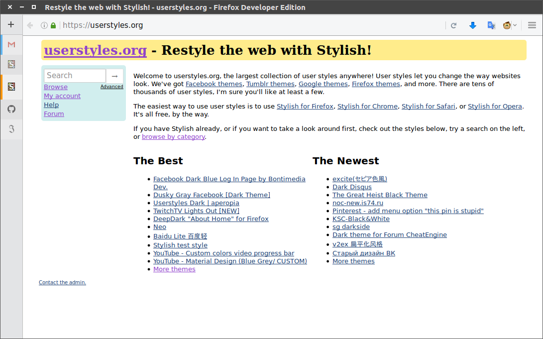Viewport: 543px width, 339px height.
Task: Switch to the Gmail tab in sidebar
Action: [11, 45]
